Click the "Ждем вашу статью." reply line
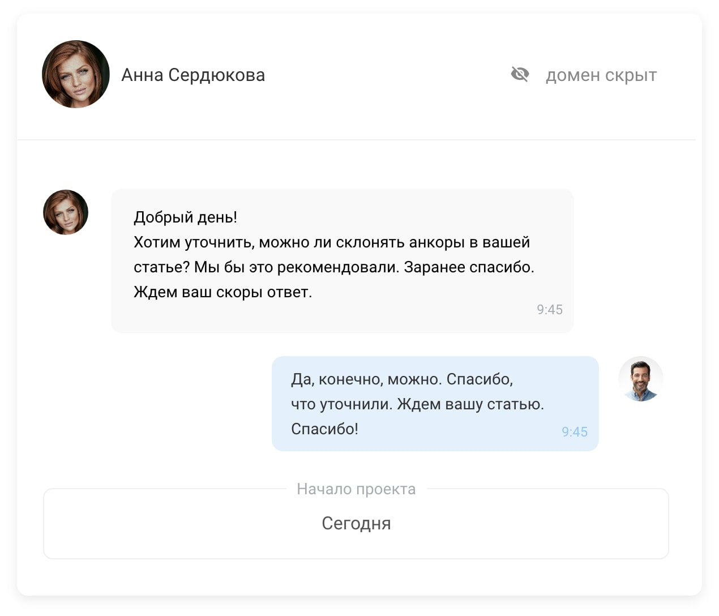The image size is (719, 616). coord(470,404)
